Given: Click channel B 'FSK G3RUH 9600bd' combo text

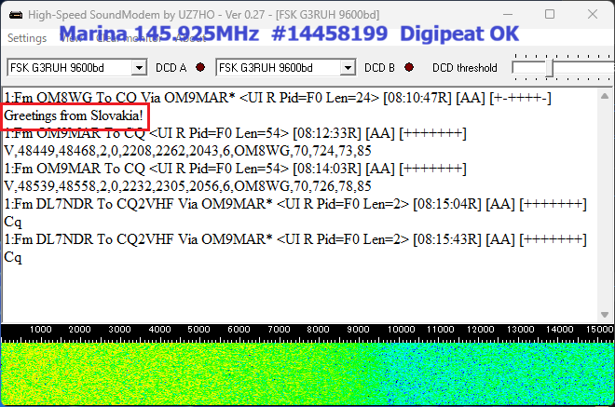Looking at the screenshot, I should click(x=266, y=68).
